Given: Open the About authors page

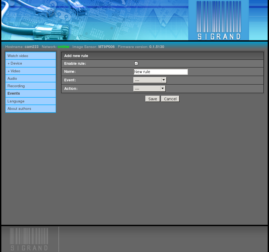Looking at the screenshot, I should (x=31, y=109).
